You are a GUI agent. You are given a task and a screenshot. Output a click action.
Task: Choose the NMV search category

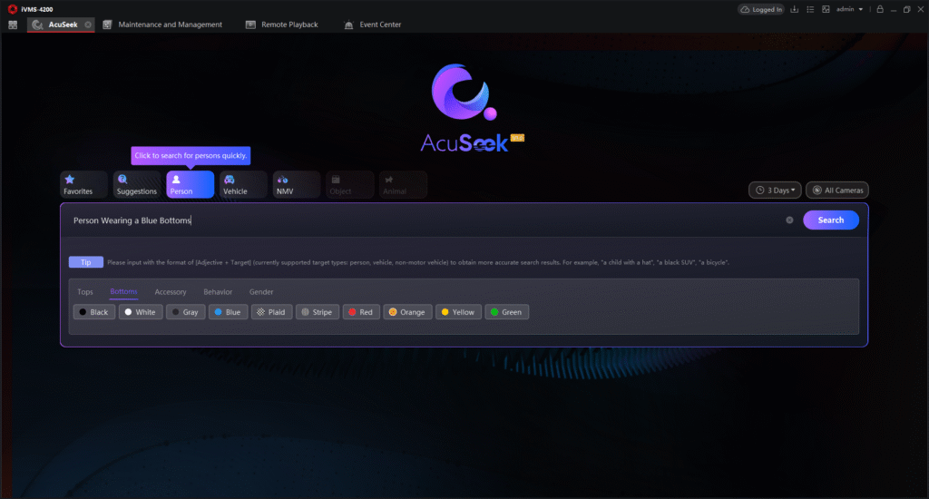(297, 184)
